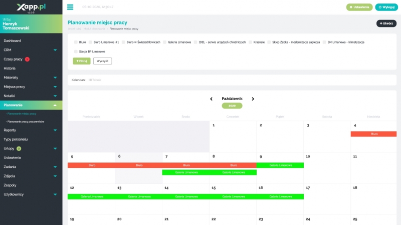Open the Galeria Limanowa event on October 12
Viewport: 401px width, 225px height.
pos(91,196)
